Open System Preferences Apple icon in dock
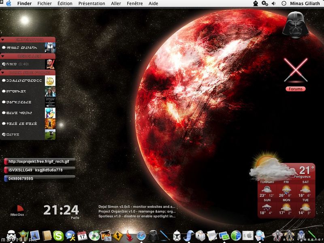324x243 pixels. coord(248,236)
